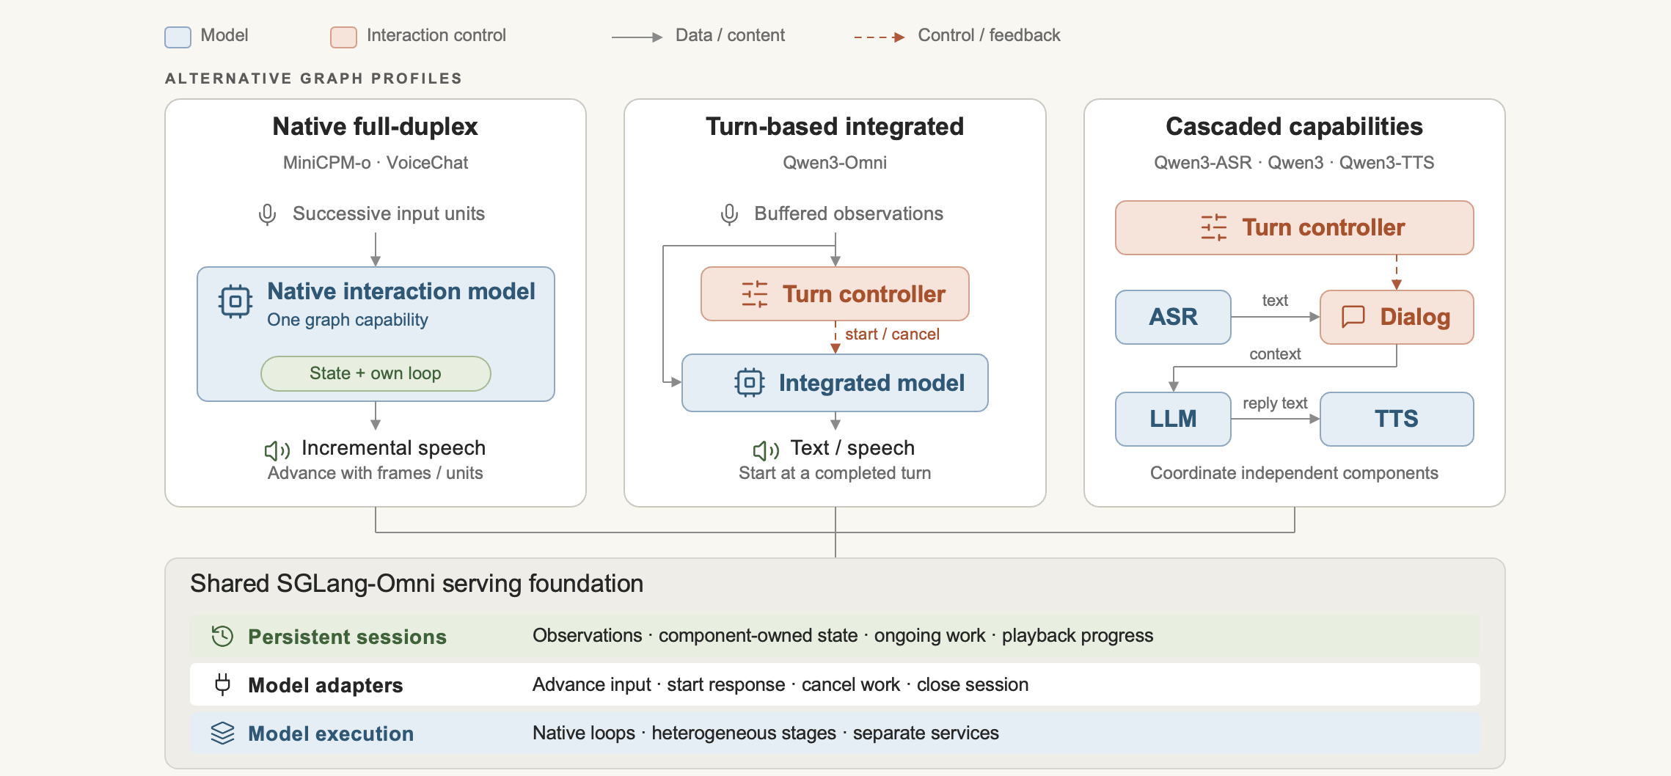Click the ALTERNATIVE GRAPH PROFILES heading
The image size is (1671, 776).
(314, 78)
